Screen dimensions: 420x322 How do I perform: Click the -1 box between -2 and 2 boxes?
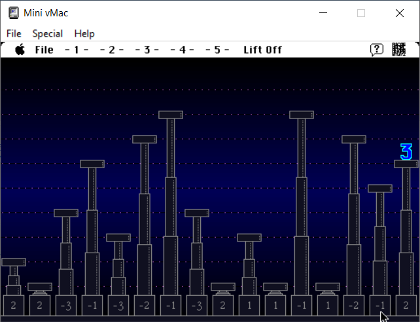[380, 306]
